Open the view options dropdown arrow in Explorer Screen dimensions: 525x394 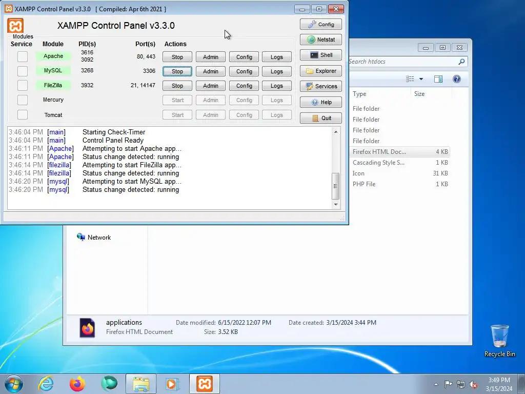point(421,79)
